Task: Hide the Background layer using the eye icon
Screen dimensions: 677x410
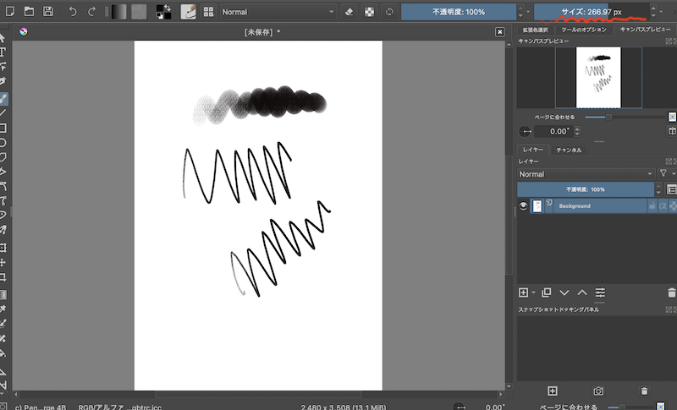Action: (524, 205)
